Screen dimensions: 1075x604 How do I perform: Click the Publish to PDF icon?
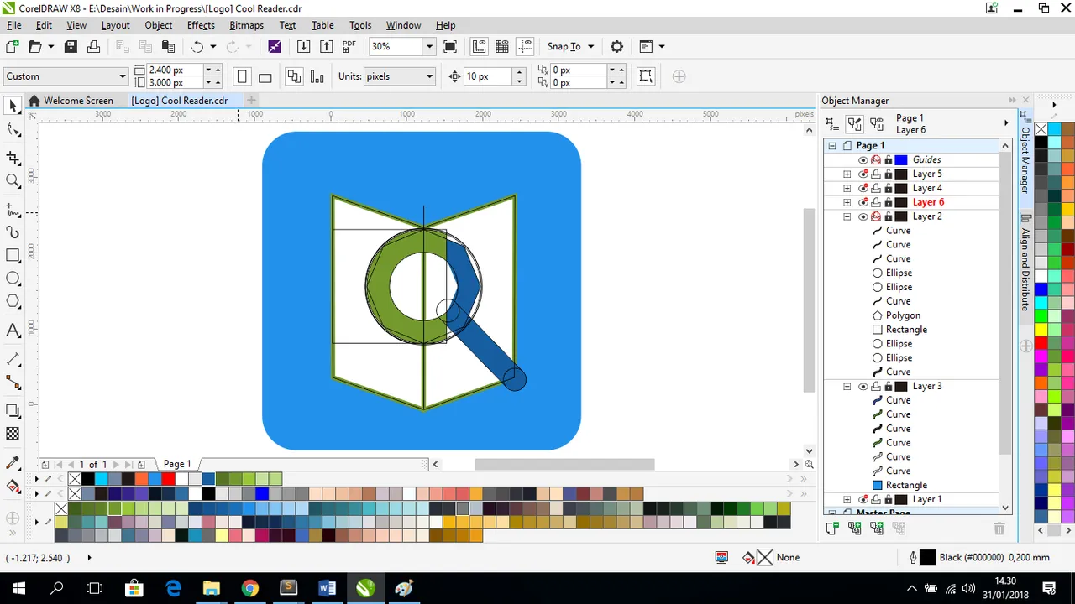[x=349, y=47]
